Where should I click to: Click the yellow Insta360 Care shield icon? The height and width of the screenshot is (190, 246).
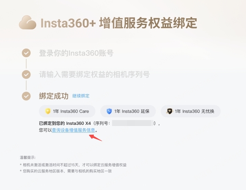[48, 111]
